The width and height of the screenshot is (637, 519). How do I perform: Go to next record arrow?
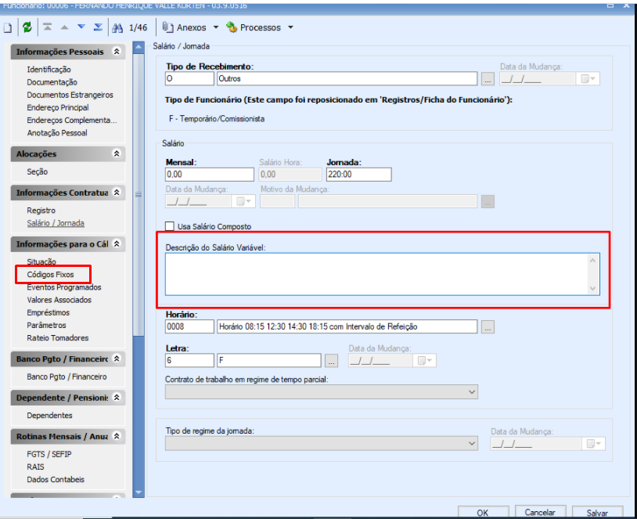click(x=81, y=27)
